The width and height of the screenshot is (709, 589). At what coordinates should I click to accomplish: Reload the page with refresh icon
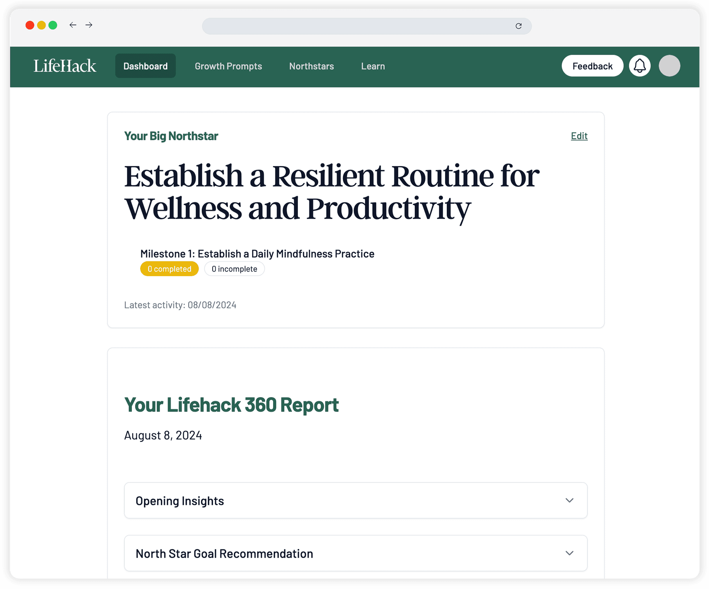click(x=518, y=26)
